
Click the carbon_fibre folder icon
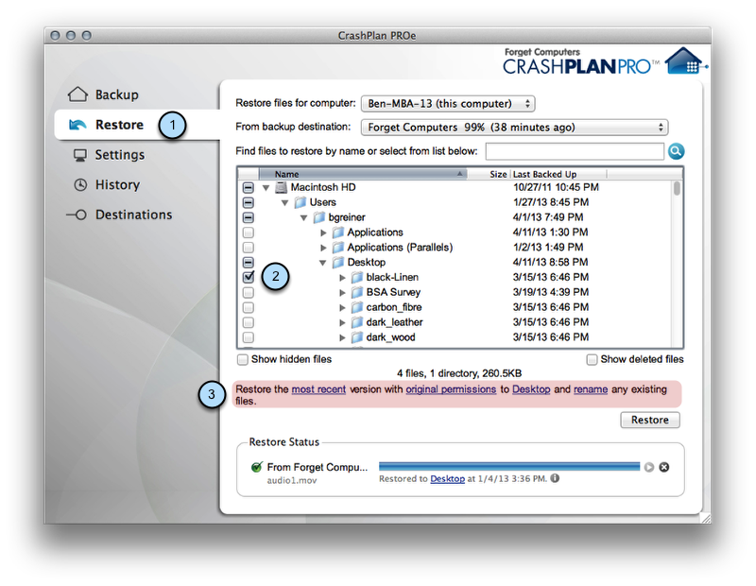click(357, 307)
